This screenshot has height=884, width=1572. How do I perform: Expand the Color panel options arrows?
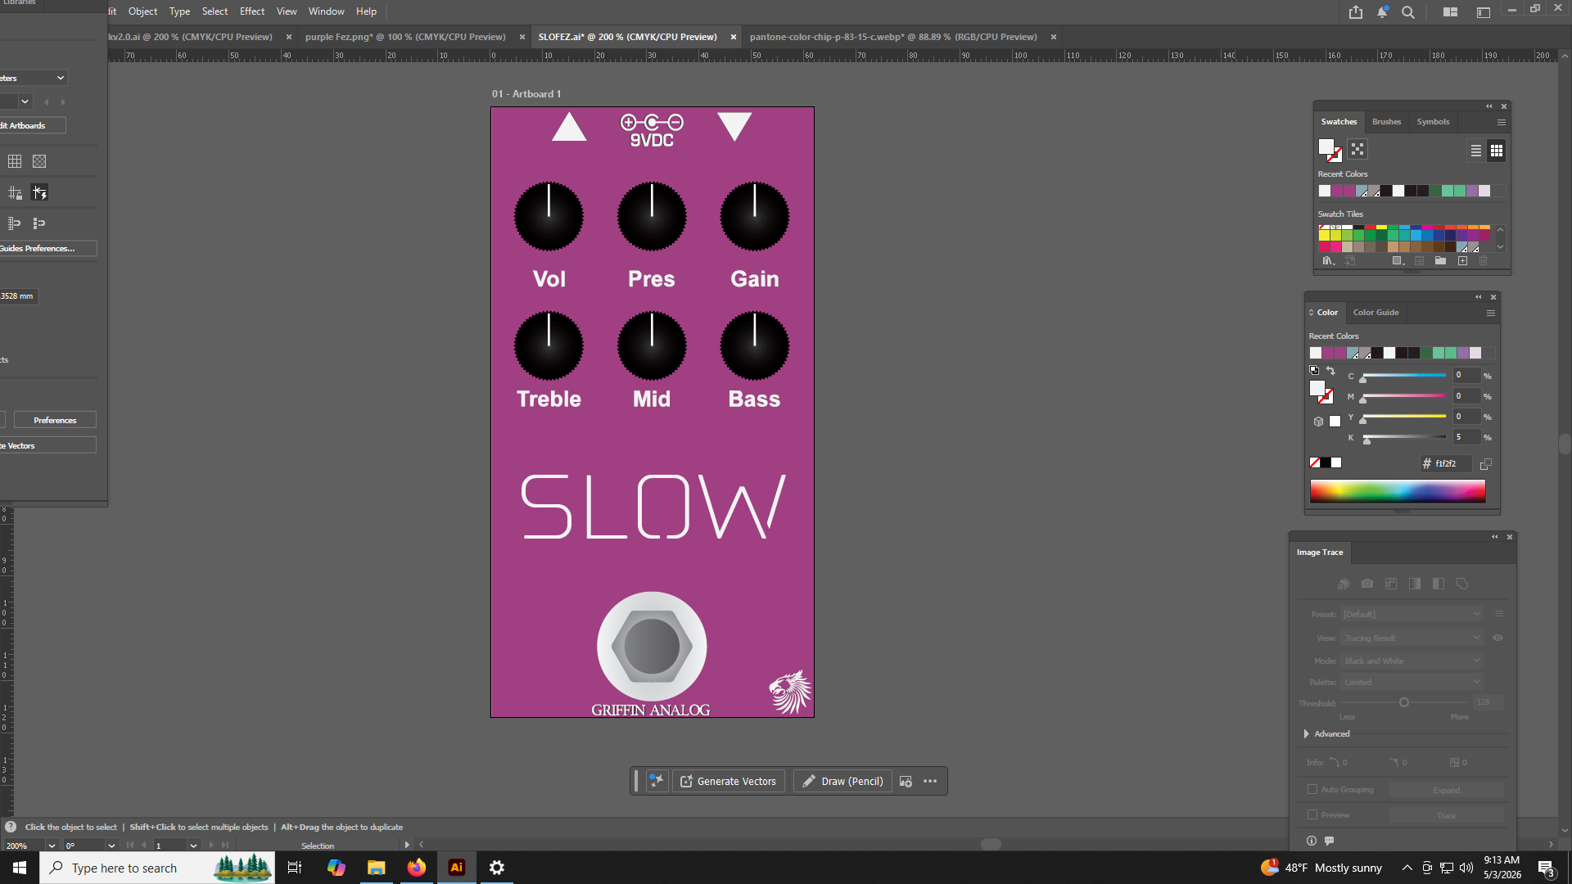pos(1311,313)
